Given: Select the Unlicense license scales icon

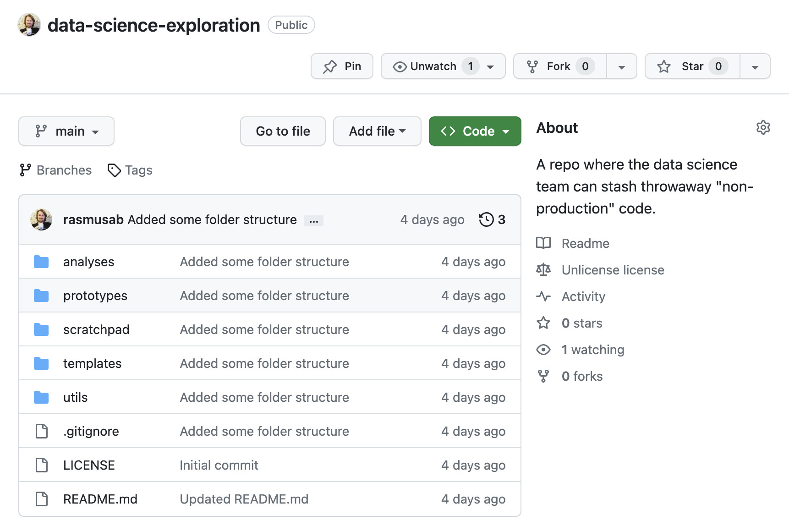Looking at the screenshot, I should (x=543, y=270).
